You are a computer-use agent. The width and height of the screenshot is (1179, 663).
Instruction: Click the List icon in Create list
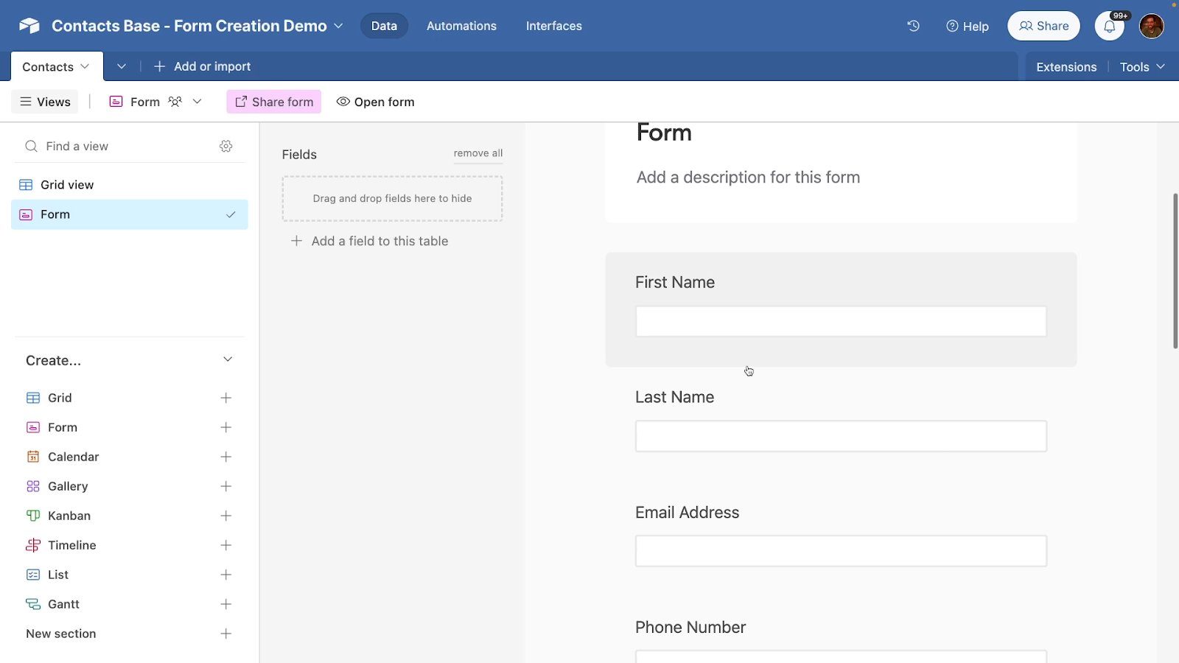33,575
